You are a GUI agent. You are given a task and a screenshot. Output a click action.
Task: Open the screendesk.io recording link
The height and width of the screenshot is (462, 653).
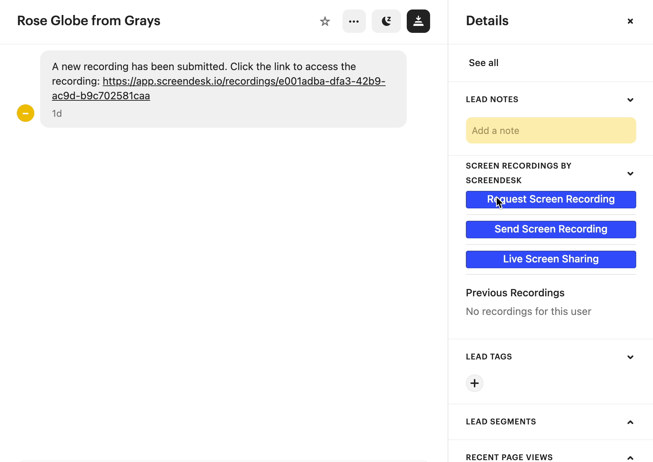[244, 81]
